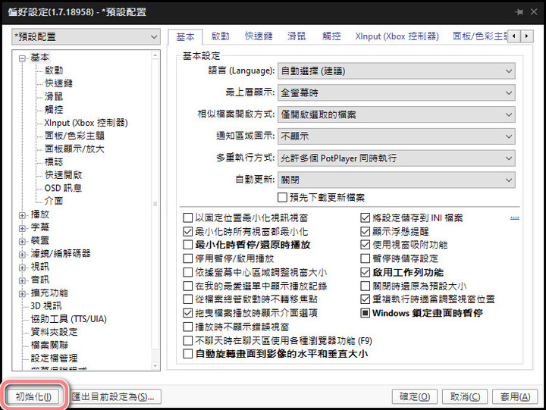Open the 相似檔案開啟方式 dropdown
The height and width of the screenshot is (410, 546).
coord(397,114)
